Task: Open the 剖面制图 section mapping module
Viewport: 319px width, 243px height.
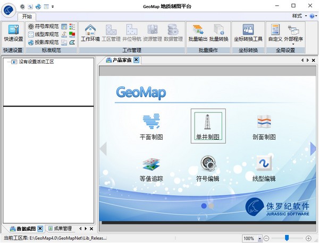Action: coord(264,127)
